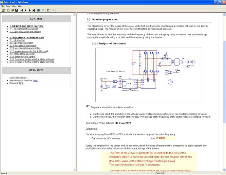Click the 'Page 6 of 11' status text

click(x=161, y=173)
